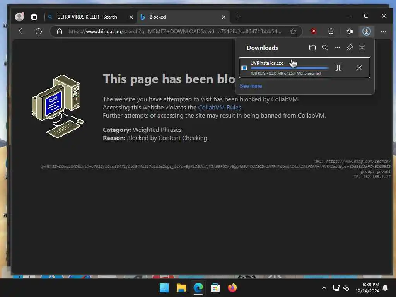Launch Firefox from taskbar

[x=232, y=288]
